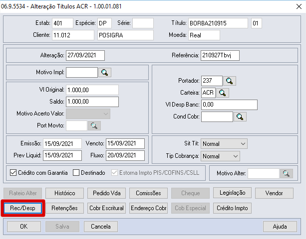306x239 pixels.
Task: Click the Motivo Alter input field
Action: 264,173
